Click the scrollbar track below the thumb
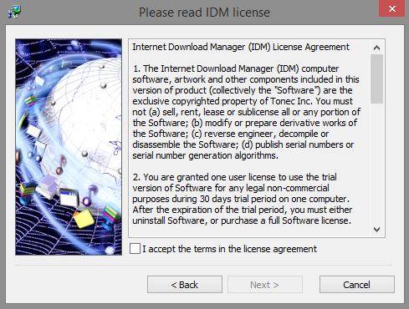409x309 pixels. (376, 163)
